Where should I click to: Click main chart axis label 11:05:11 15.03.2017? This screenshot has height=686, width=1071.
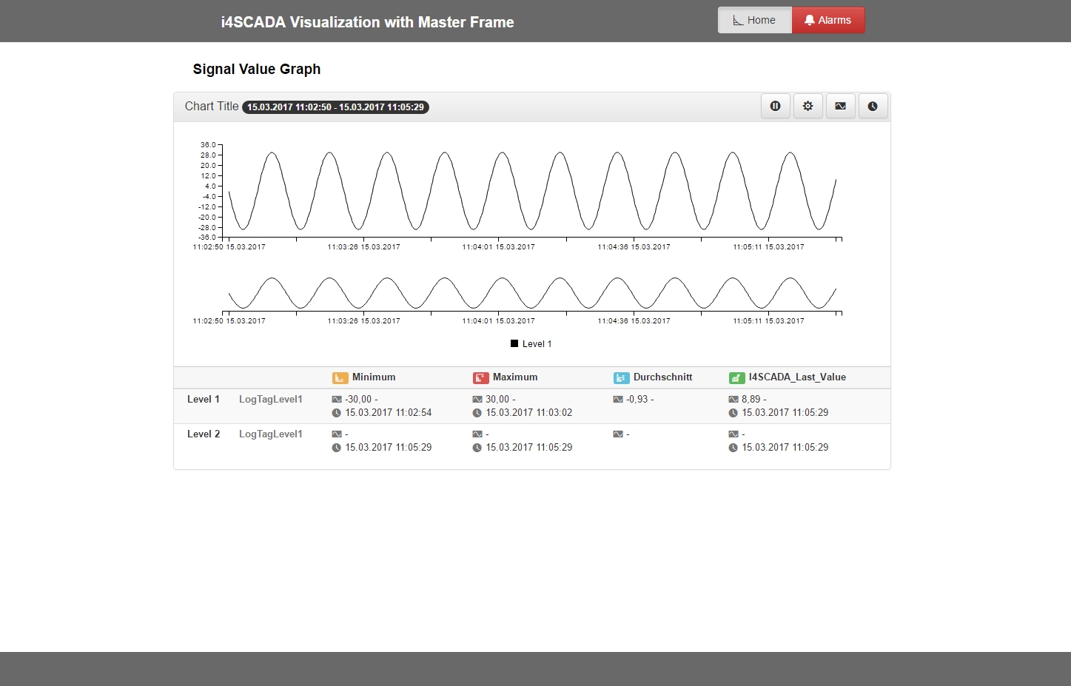tap(768, 247)
